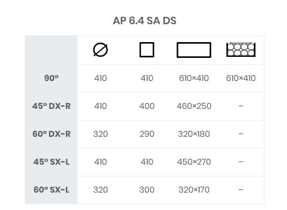Click the square section icon
287x210 pixels.
pyautogui.click(x=147, y=50)
